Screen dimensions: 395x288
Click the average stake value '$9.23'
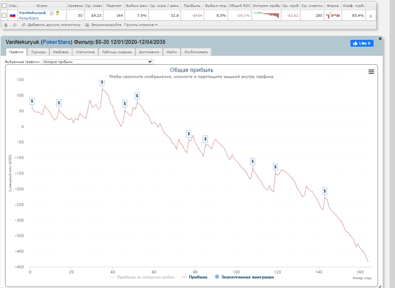[x=96, y=16]
